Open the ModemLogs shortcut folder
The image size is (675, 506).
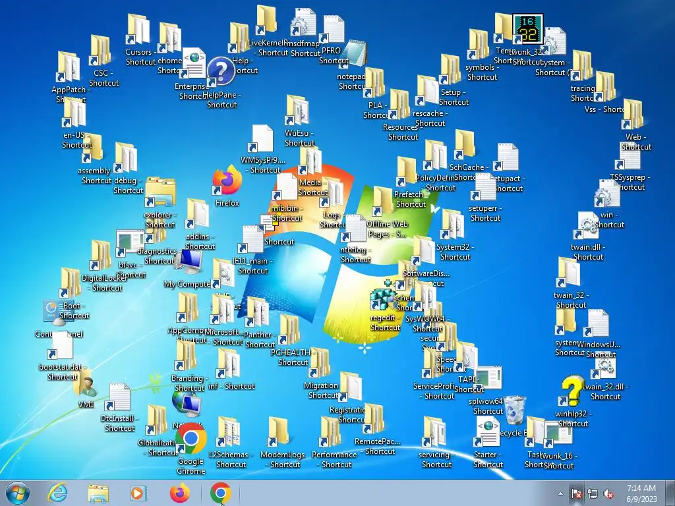click(x=278, y=432)
